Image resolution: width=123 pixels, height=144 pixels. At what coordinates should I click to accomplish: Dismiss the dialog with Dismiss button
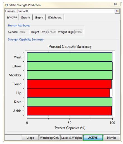(112, 138)
